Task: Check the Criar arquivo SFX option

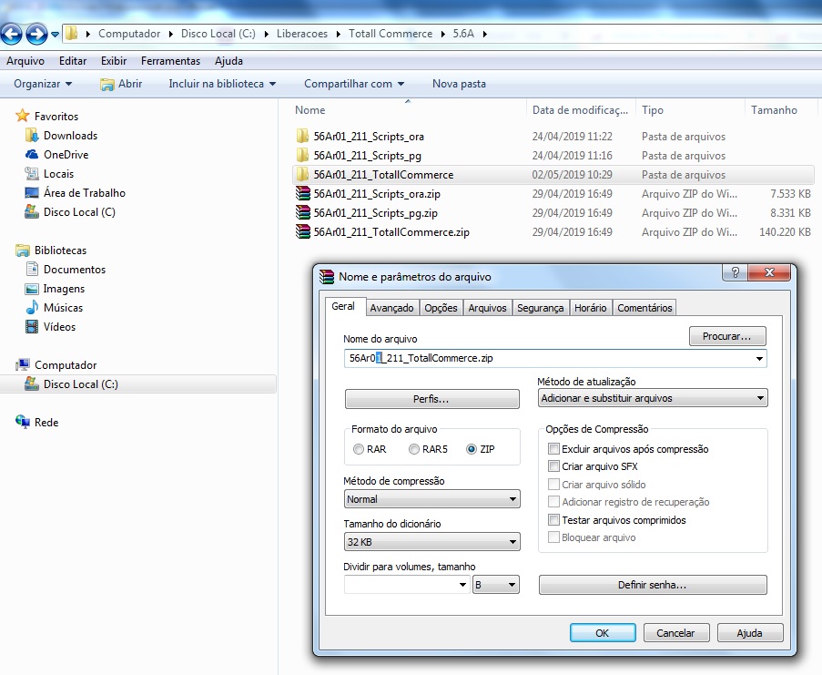Action: [553, 465]
